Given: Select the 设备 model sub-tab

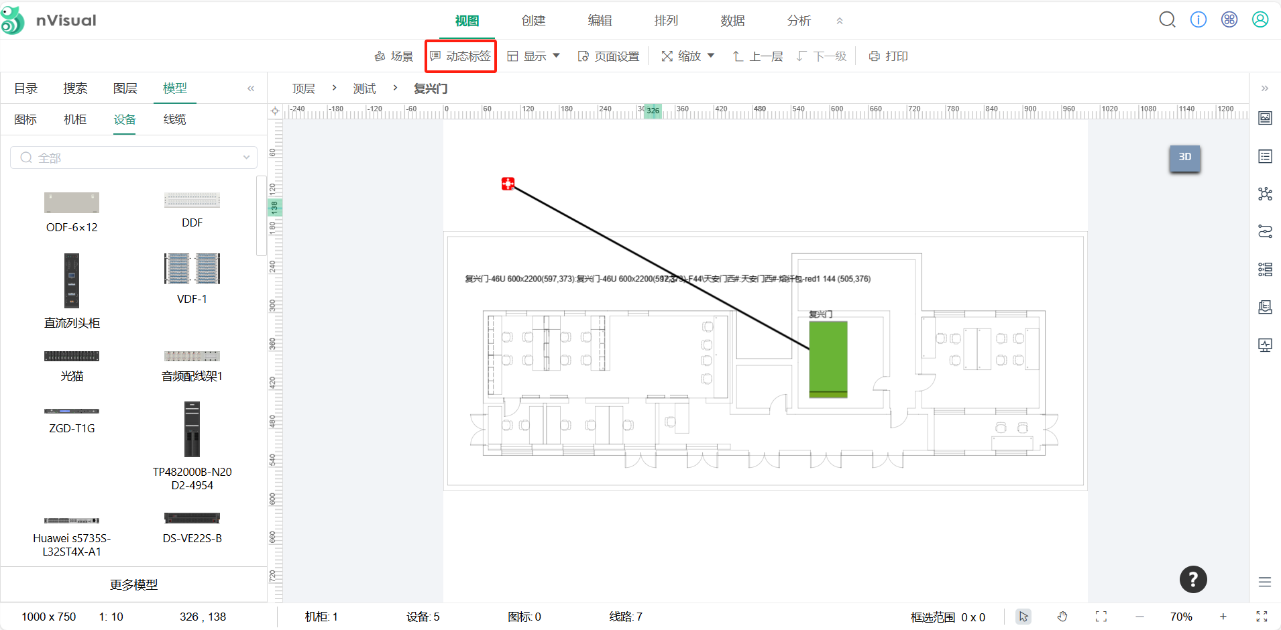Looking at the screenshot, I should (125, 119).
